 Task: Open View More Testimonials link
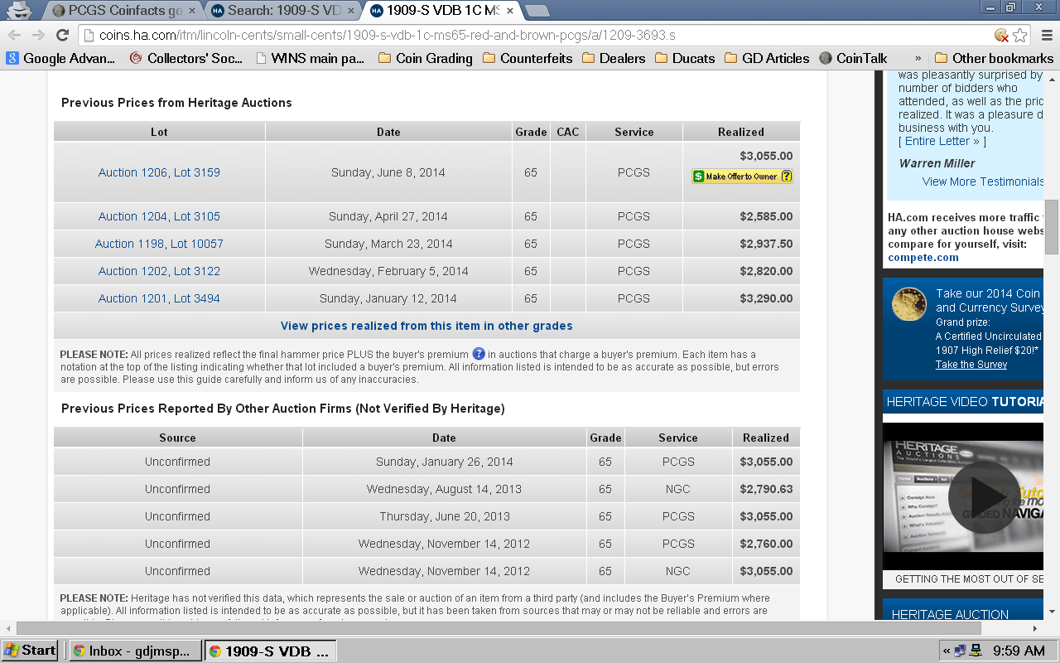point(983,181)
